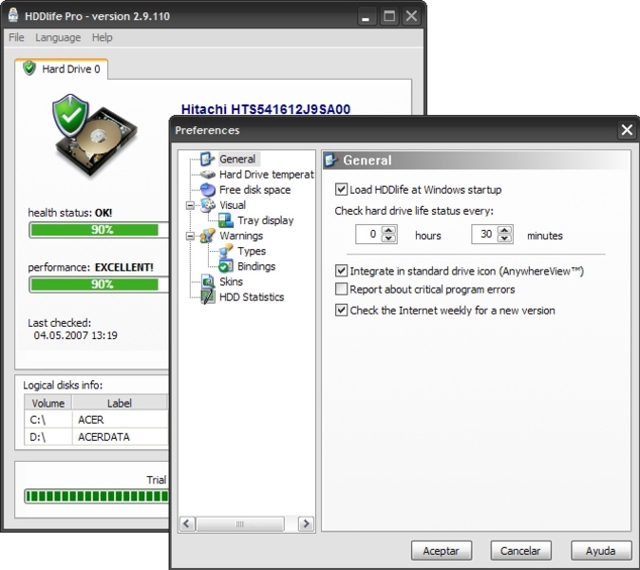Click the General tree icon
This screenshot has height=570, width=640.
tap(208, 160)
